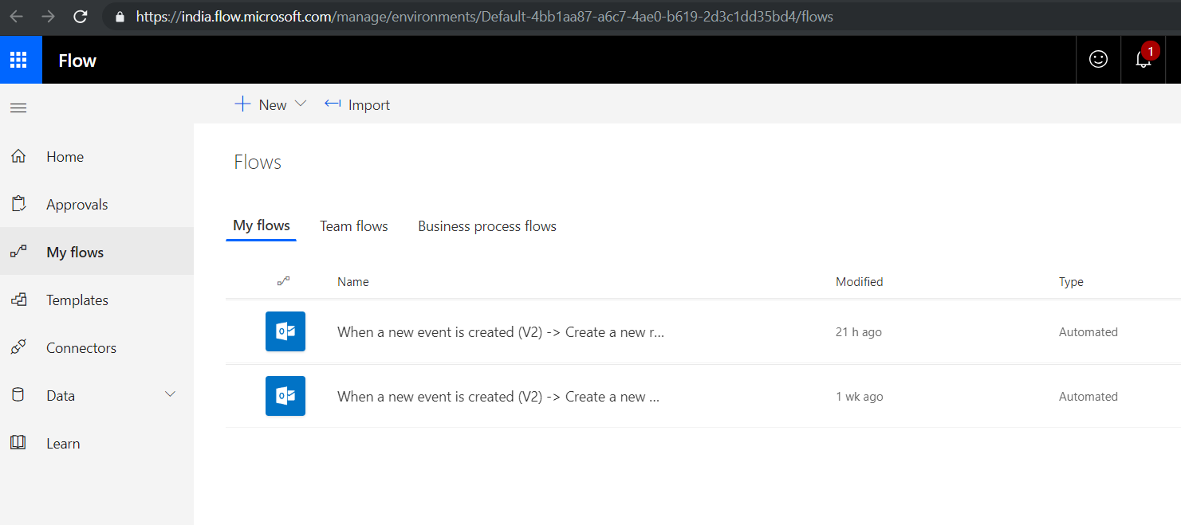Click the Home house icon in the sidebar
Image resolution: width=1181 pixels, height=525 pixels.
point(18,156)
